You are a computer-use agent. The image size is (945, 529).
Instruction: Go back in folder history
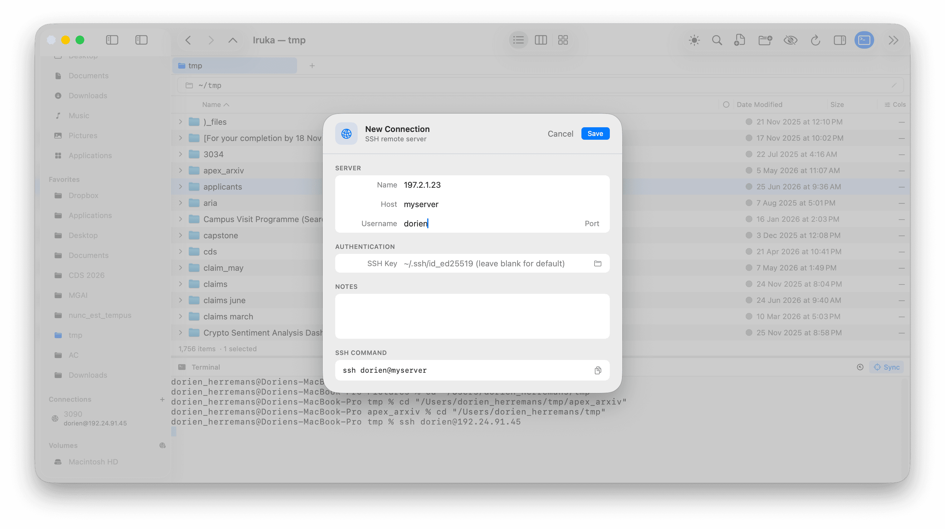(x=188, y=40)
